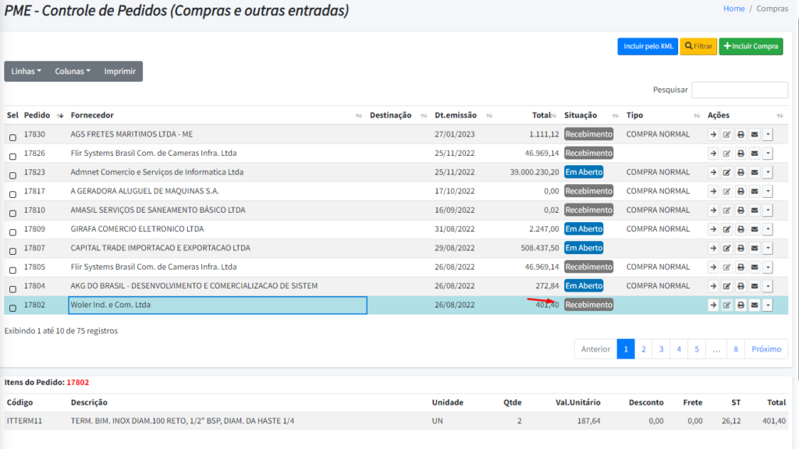Screen dimensions: 799x449
Task: Open more actions dropdown for order 17805
Action: [x=768, y=267]
